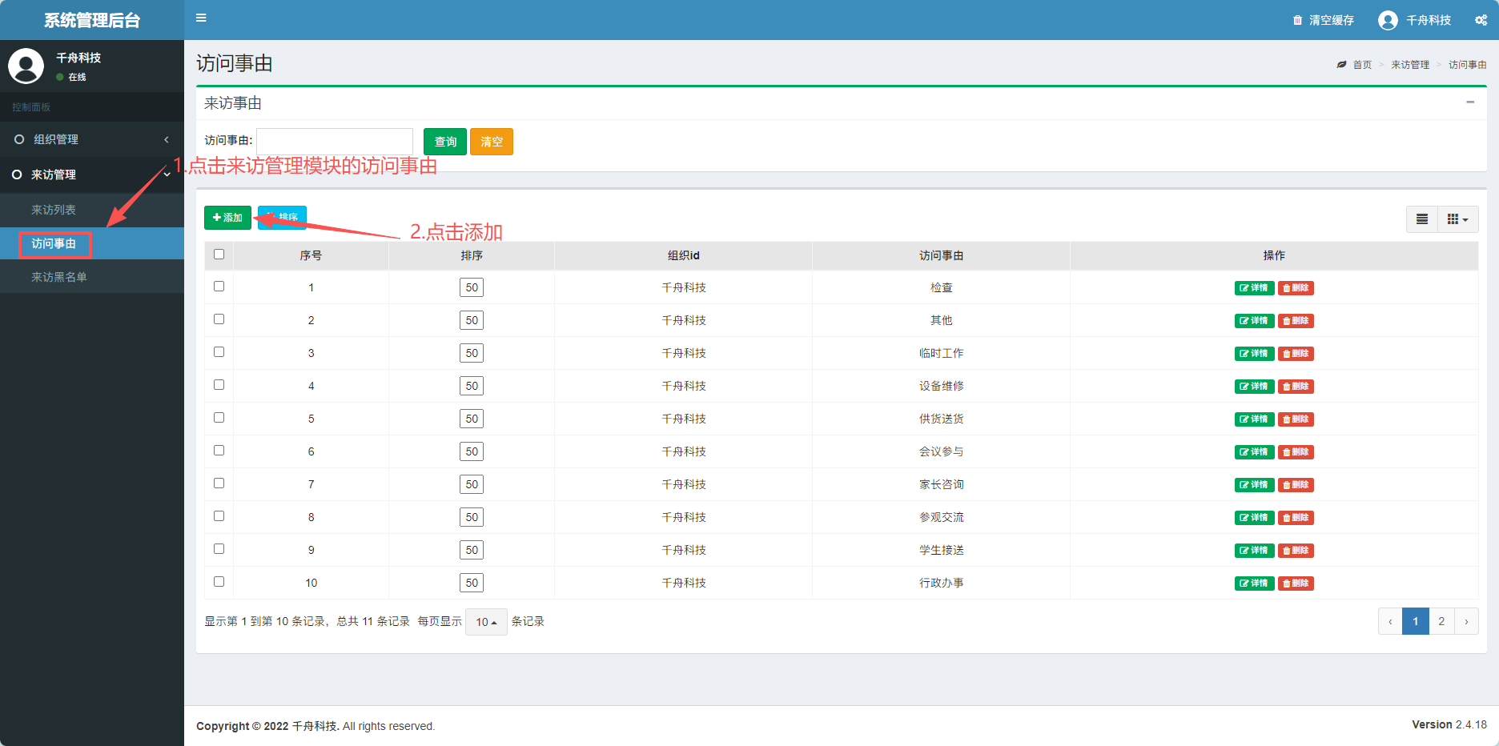Open the columns grid dropdown

click(x=1457, y=219)
